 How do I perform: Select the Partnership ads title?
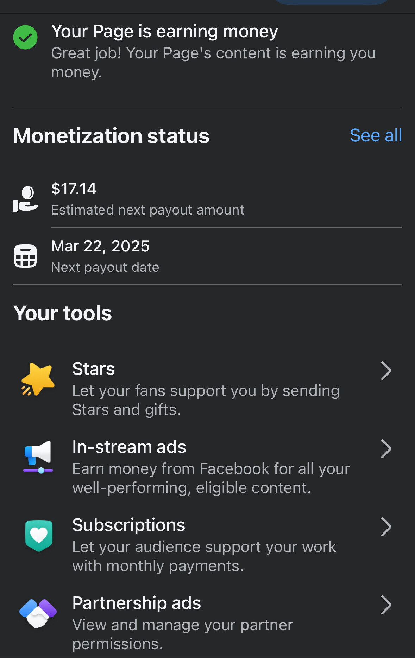click(x=137, y=603)
